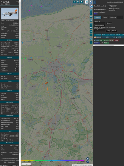124x166 pixels.
Task: Click the AIS legend label
Action: [102, 43]
